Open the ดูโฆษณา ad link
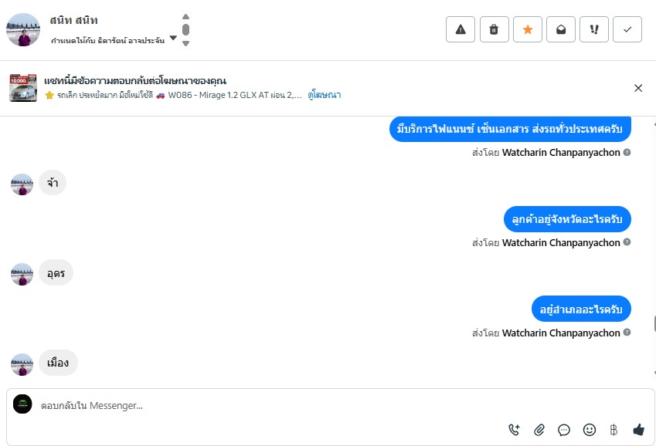 pyautogui.click(x=325, y=95)
